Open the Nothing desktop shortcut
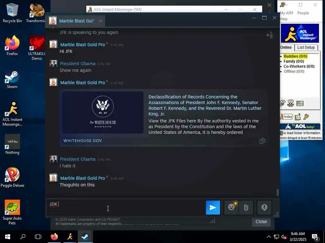The height and width of the screenshot is (243, 325). (12, 145)
